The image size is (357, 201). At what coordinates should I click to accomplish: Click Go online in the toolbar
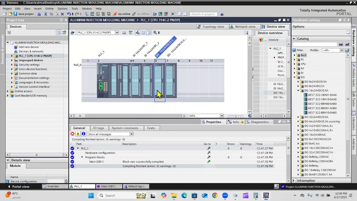(122, 14)
